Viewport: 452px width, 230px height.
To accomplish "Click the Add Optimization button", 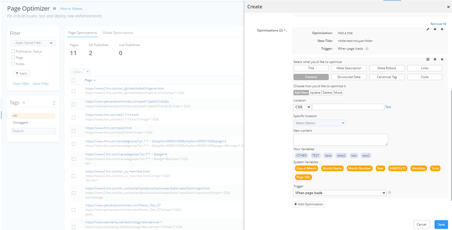I will (309, 204).
